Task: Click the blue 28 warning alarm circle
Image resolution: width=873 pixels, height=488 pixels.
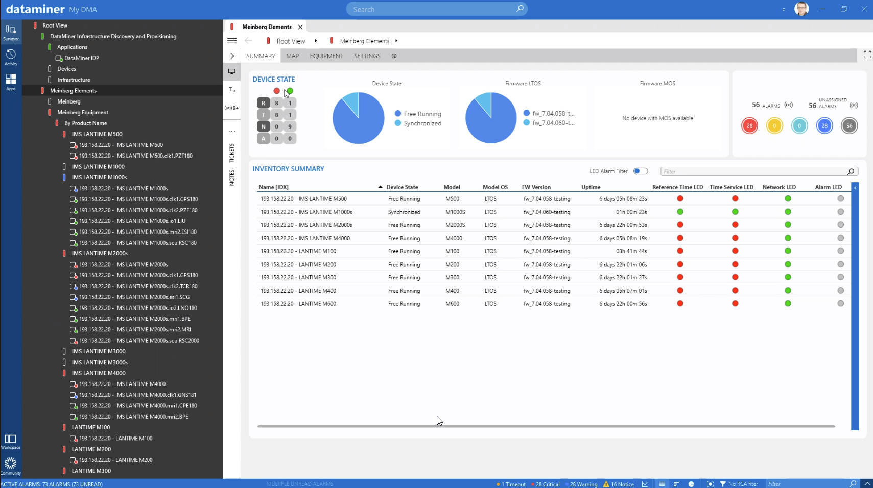Action: tap(824, 126)
